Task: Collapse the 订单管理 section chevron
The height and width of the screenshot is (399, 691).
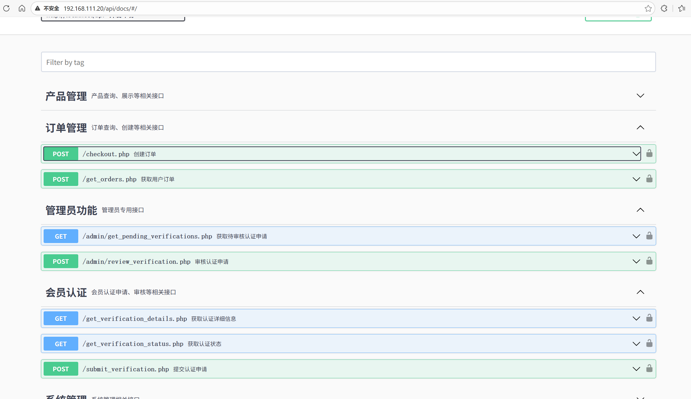Action: [640, 127]
